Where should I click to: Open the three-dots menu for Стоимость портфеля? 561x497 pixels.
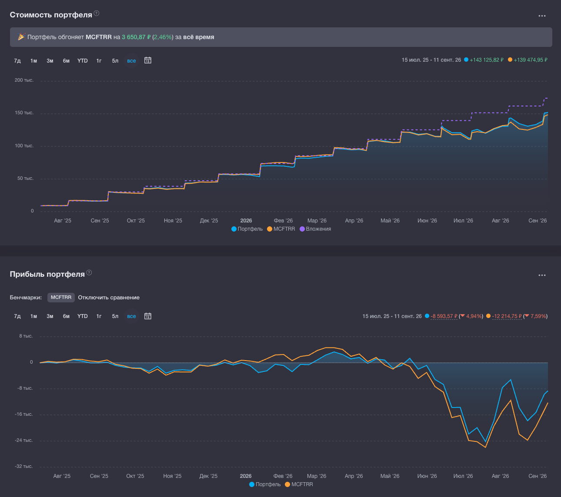542,16
